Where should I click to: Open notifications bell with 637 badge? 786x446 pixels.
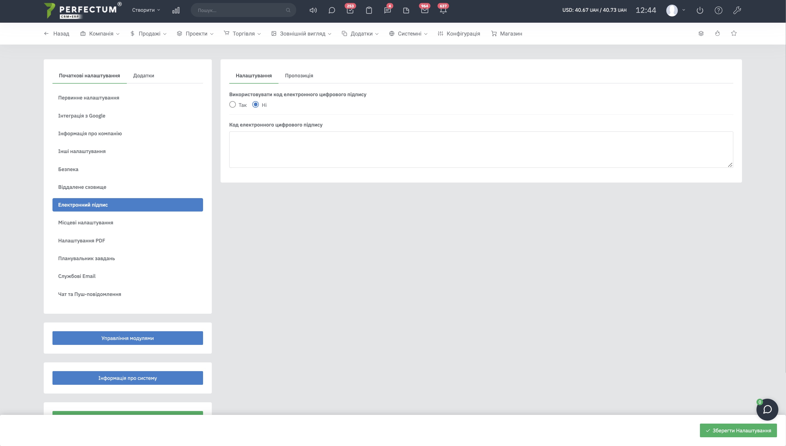point(443,10)
